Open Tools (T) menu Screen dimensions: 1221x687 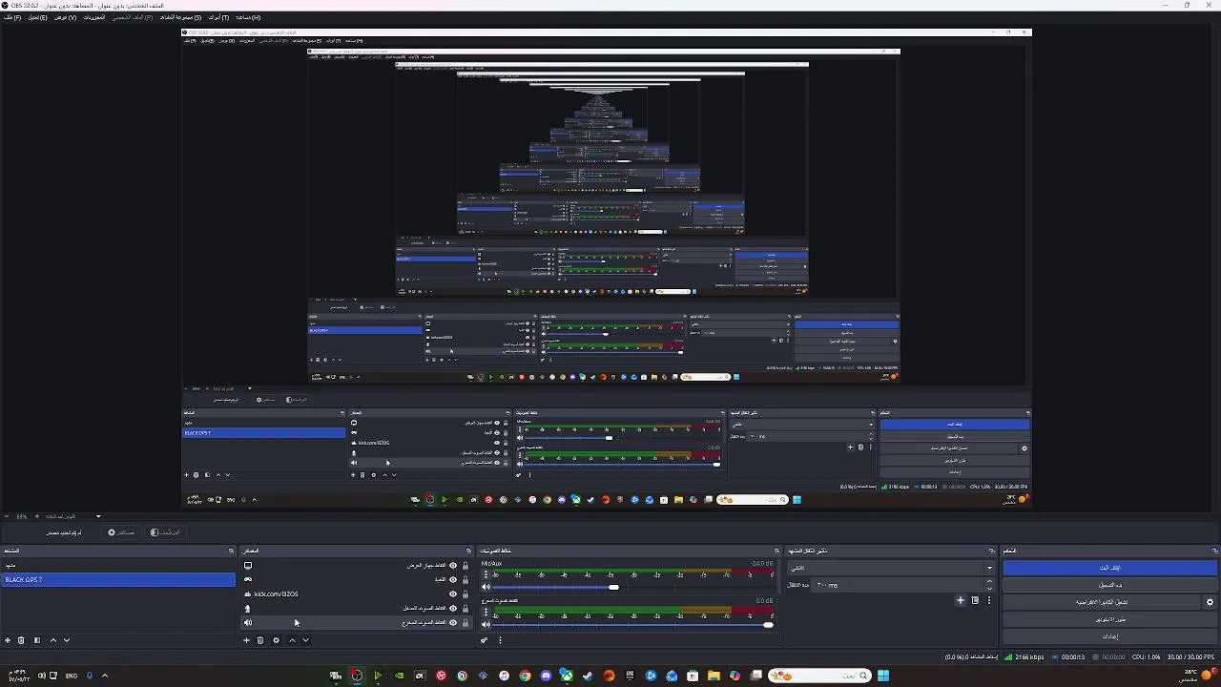point(218,17)
